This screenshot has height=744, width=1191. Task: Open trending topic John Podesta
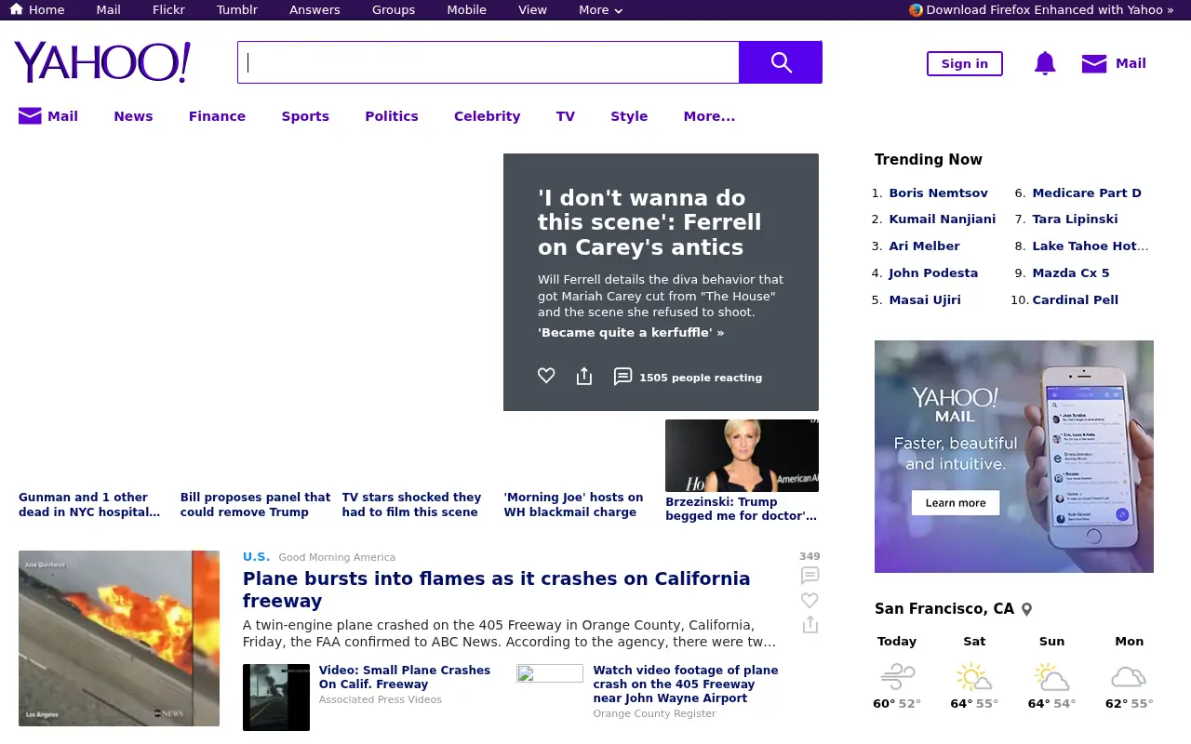[x=933, y=273]
